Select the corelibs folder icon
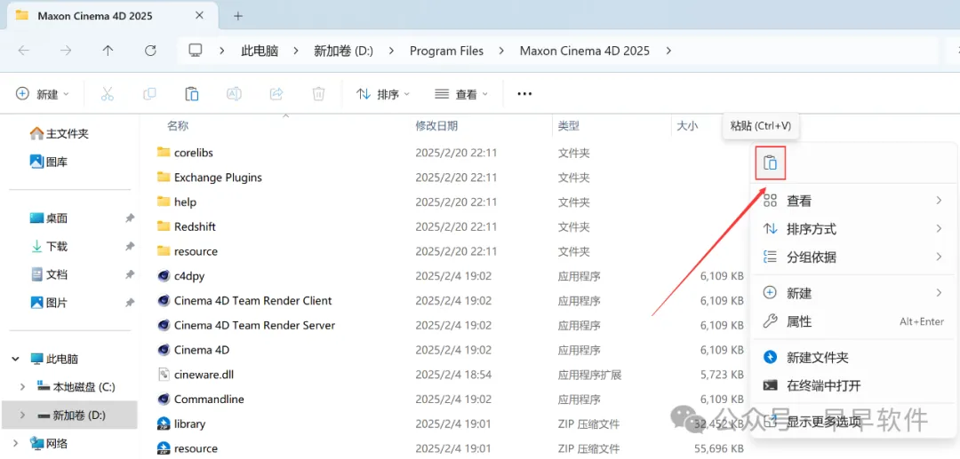 tap(163, 152)
